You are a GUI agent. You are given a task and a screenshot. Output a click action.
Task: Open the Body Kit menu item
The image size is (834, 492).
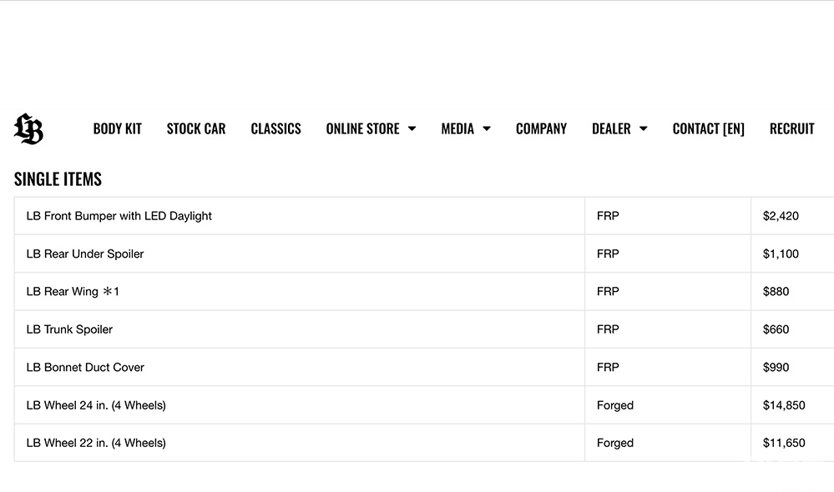(117, 128)
